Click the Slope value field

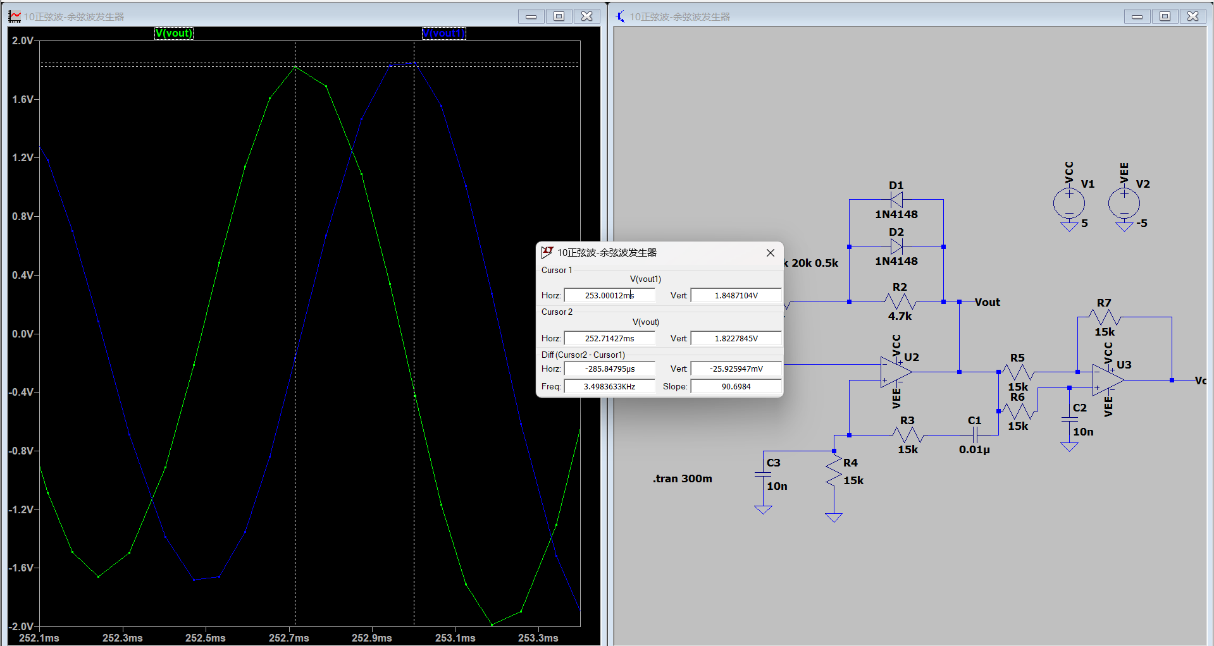736,386
